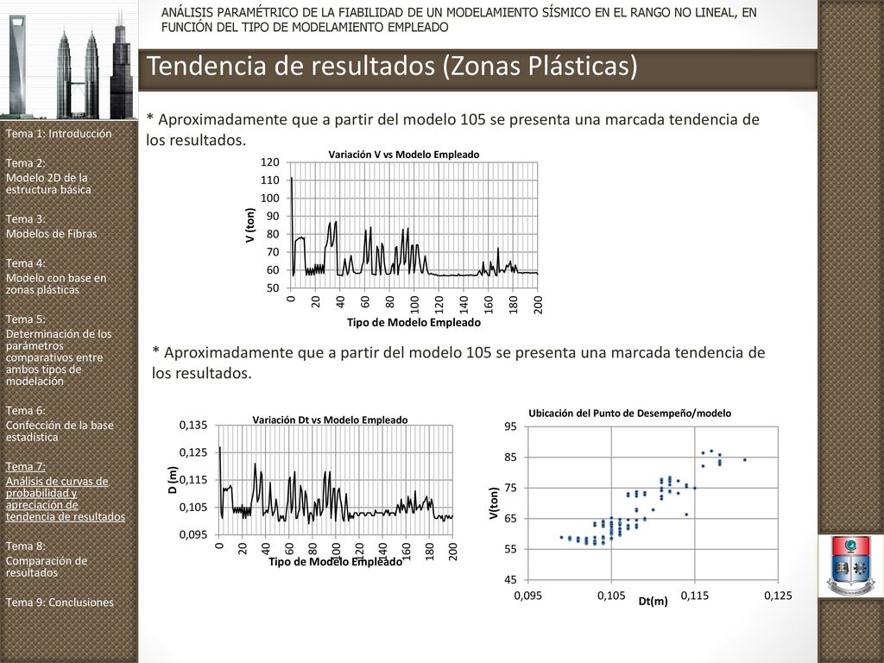This screenshot has height=663, width=884.
Task: Select chart title 'Variación V vs Modelo Empleado'
Action: [404, 155]
